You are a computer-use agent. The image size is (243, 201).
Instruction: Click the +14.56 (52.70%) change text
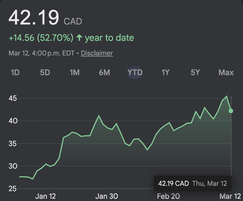click(41, 38)
